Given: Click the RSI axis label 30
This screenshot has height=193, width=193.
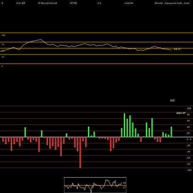Looking at the screenshot, I should click(3, 57).
